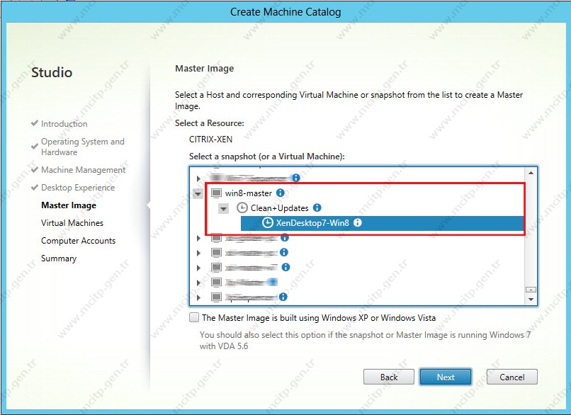Click machine icon of row just below XenDesktop7-Win8
This screenshot has height=415, width=571.
click(x=216, y=238)
